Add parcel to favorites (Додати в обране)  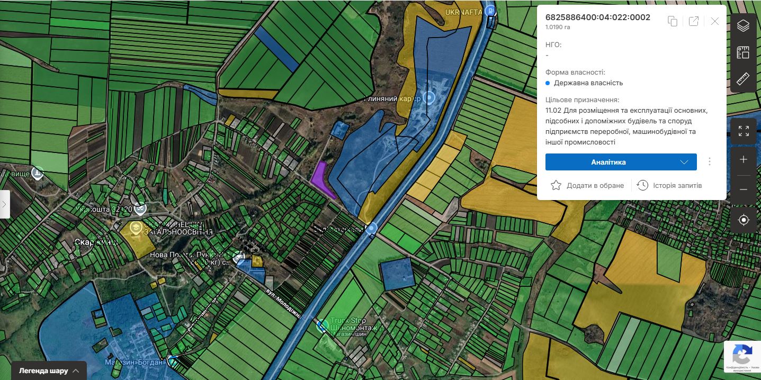(587, 185)
